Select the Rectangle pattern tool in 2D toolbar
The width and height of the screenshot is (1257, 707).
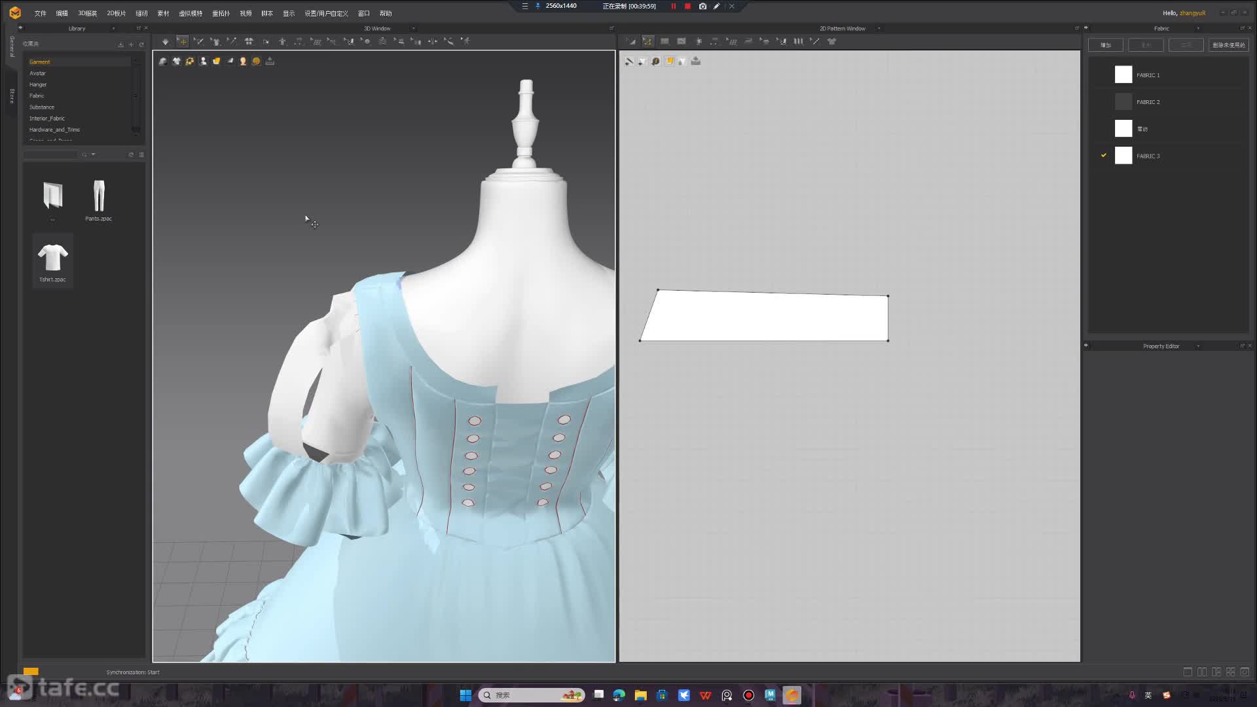(665, 41)
